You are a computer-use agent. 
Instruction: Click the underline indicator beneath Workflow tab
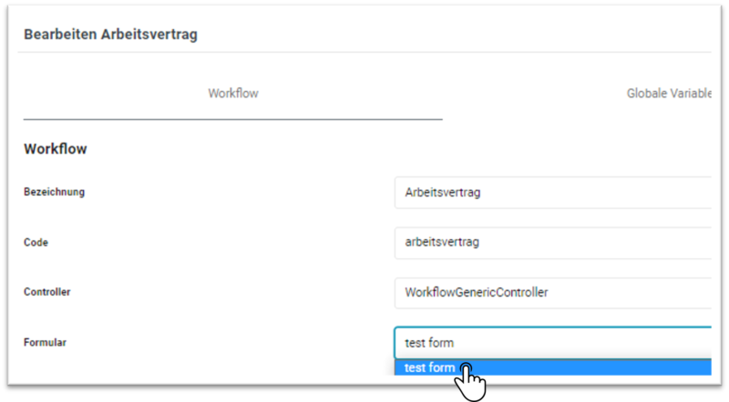[x=233, y=119]
